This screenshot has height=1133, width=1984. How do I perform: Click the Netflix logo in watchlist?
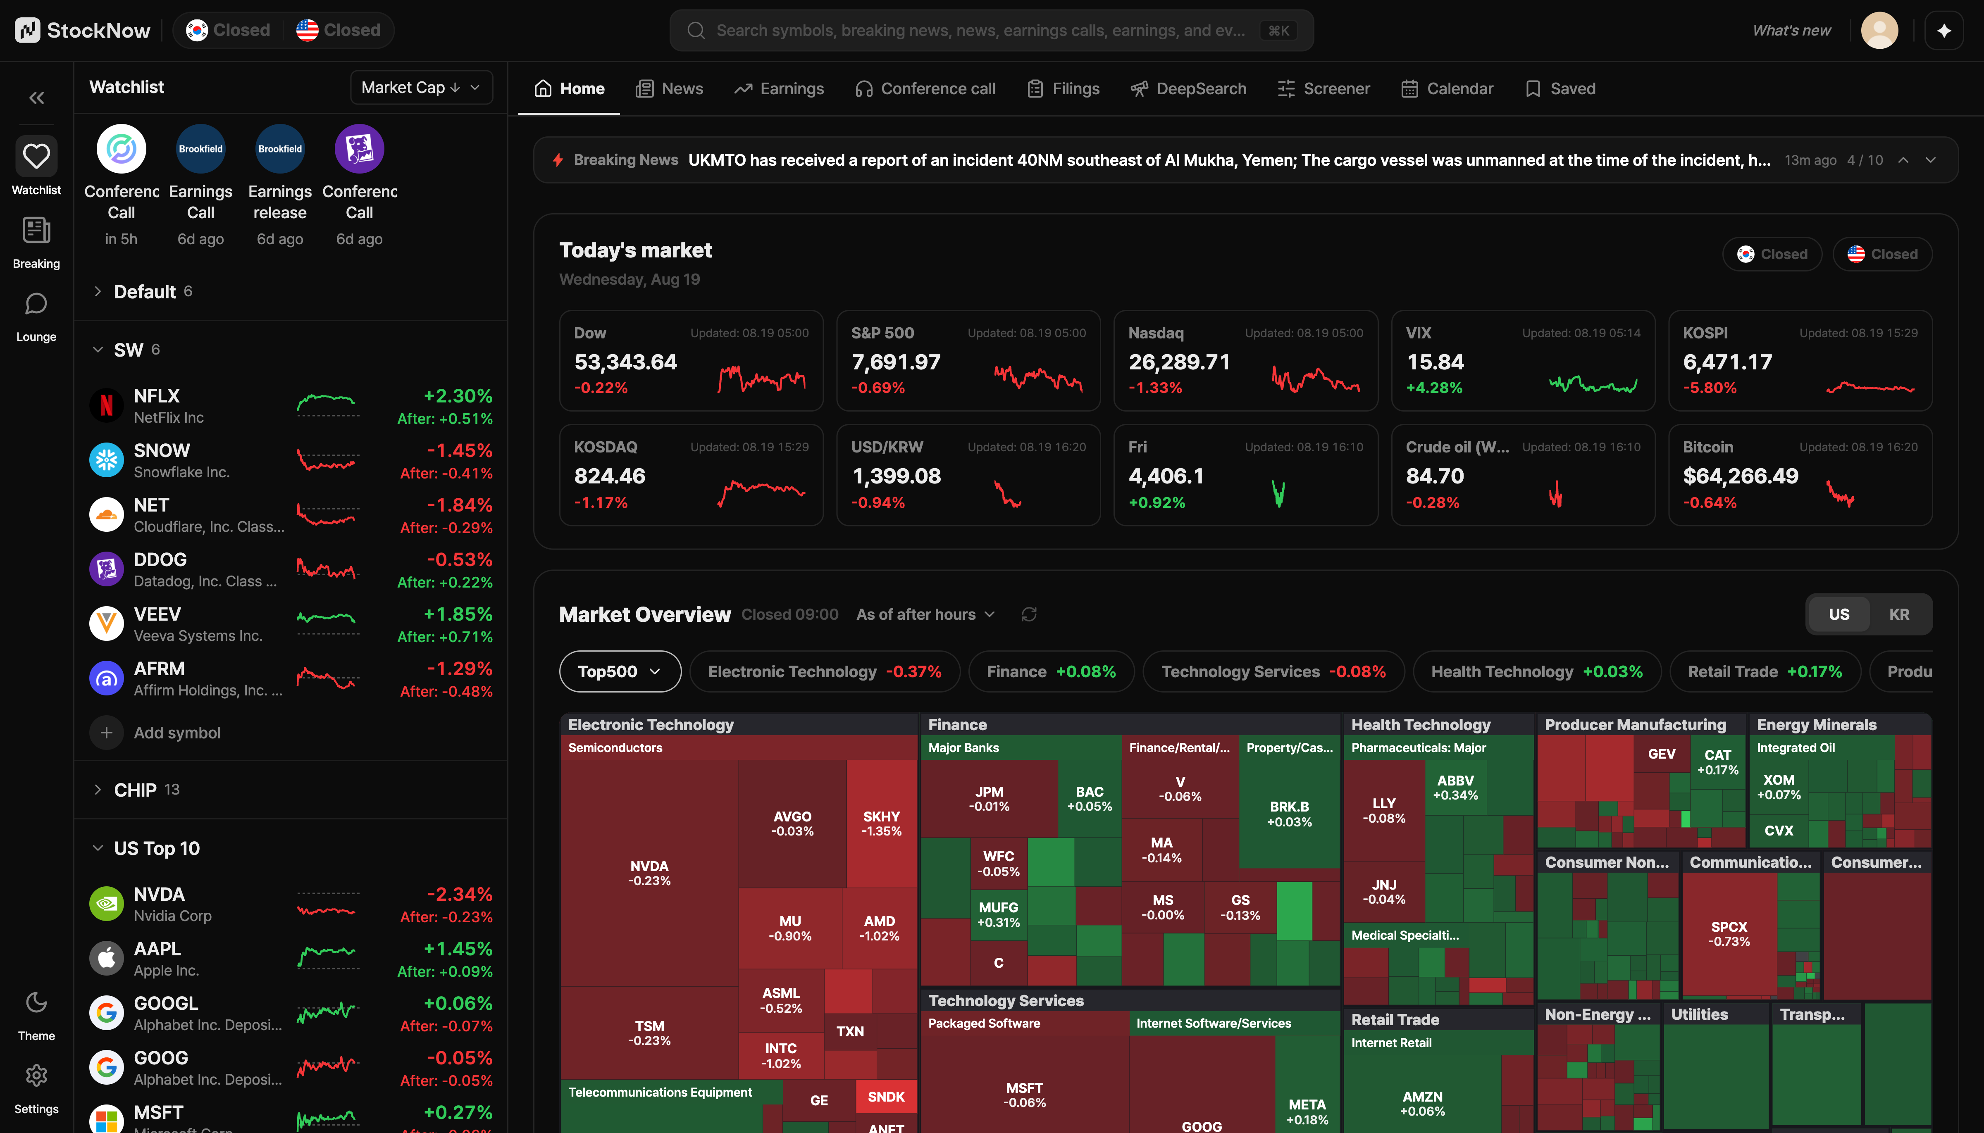coord(107,405)
